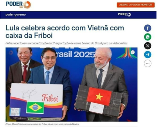Click the small Poder logo in blue bar
Viewport: 160px width, 128px height.
coord(124,14)
